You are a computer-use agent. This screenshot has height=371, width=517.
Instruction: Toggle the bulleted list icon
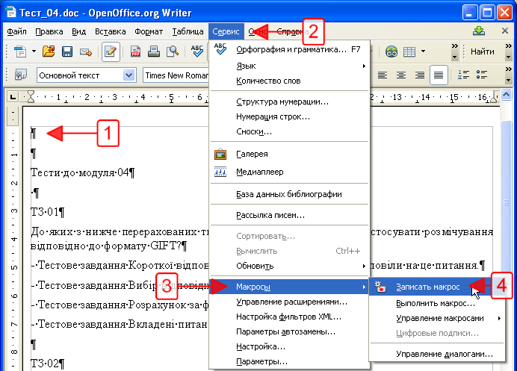[482, 75]
